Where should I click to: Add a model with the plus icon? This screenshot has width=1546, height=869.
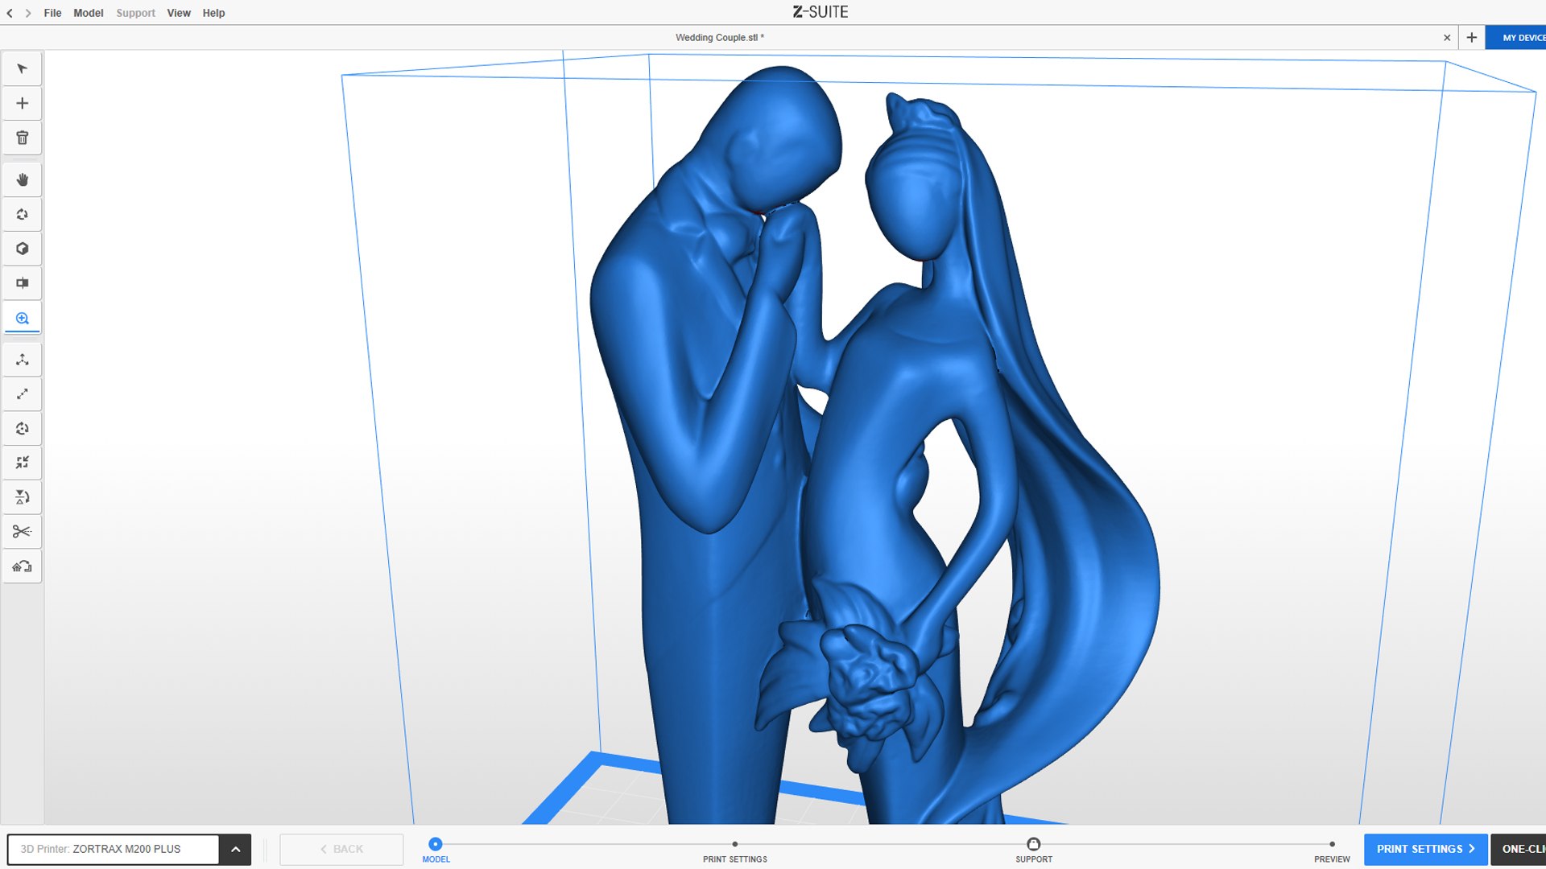click(x=23, y=103)
